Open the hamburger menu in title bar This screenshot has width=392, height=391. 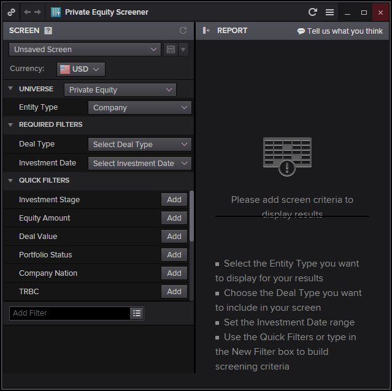(x=329, y=12)
